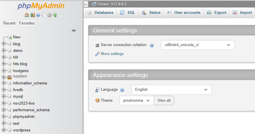Open the Databases tab
This screenshot has width=255, height=134.
(100, 12)
